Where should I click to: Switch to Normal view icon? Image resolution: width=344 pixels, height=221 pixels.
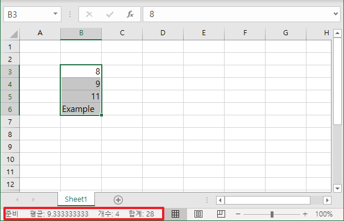[x=175, y=214]
